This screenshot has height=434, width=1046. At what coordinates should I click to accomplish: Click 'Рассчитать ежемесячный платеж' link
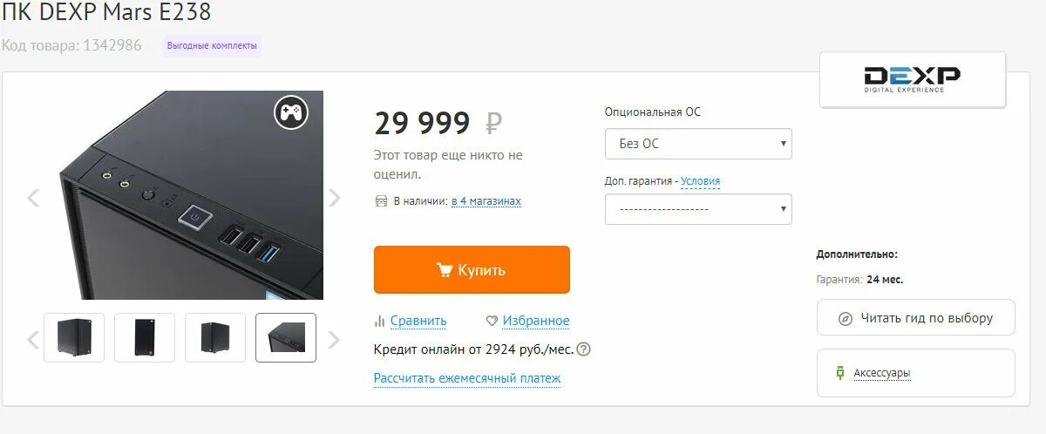click(x=467, y=378)
